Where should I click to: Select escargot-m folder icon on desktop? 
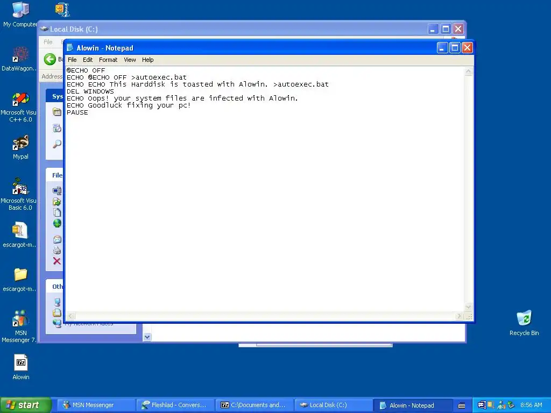[x=20, y=279]
